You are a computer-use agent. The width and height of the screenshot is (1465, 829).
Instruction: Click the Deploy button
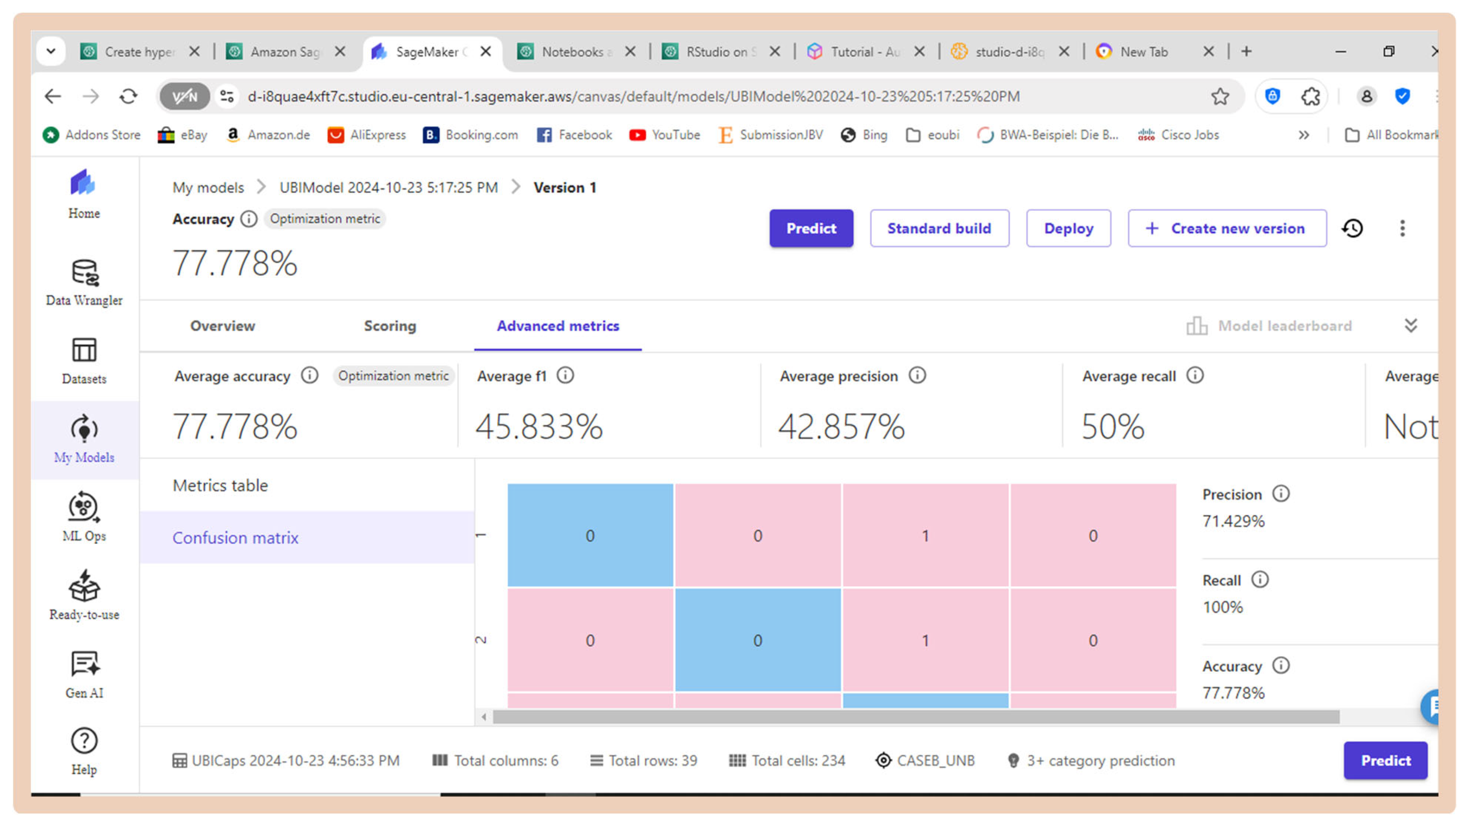tap(1068, 228)
